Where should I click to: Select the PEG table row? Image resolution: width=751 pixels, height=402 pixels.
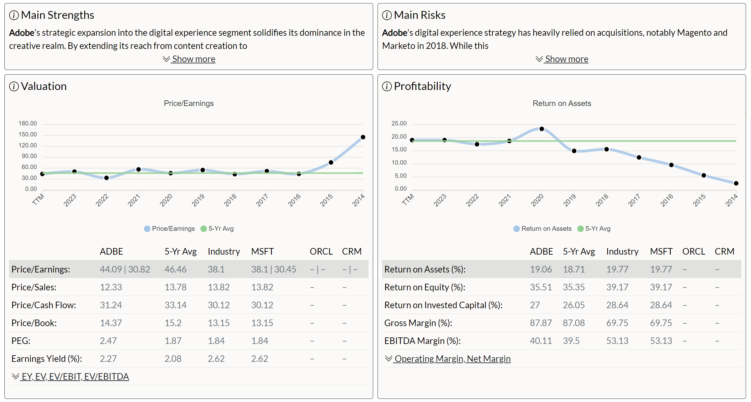(189, 341)
